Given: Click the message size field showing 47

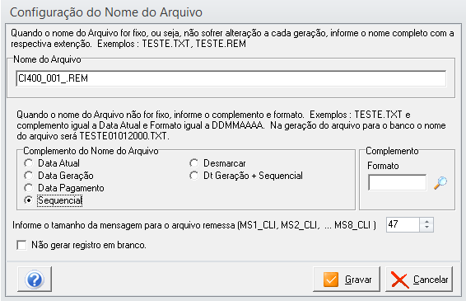Looking at the screenshot, I should click(x=403, y=225).
